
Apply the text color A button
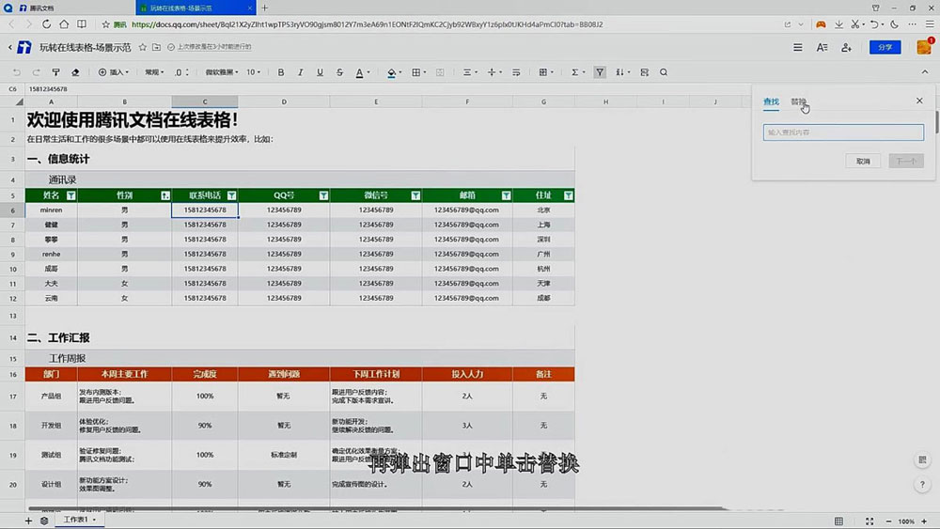[x=359, y=72]
